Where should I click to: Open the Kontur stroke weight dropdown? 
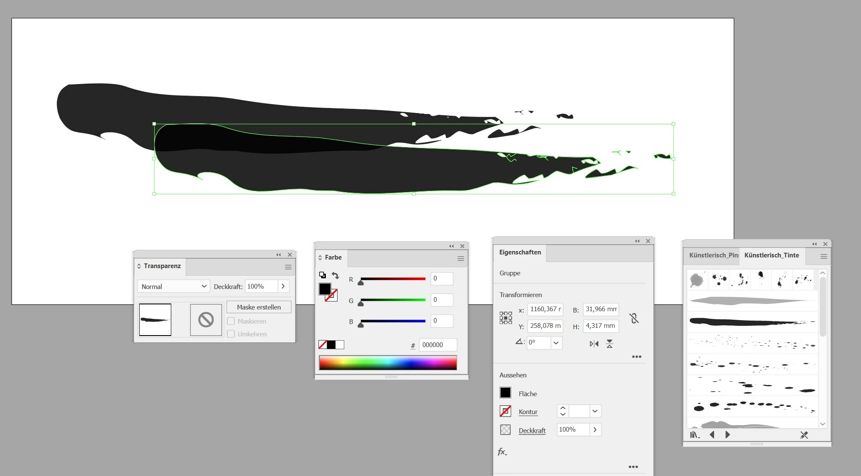[595, 411]
